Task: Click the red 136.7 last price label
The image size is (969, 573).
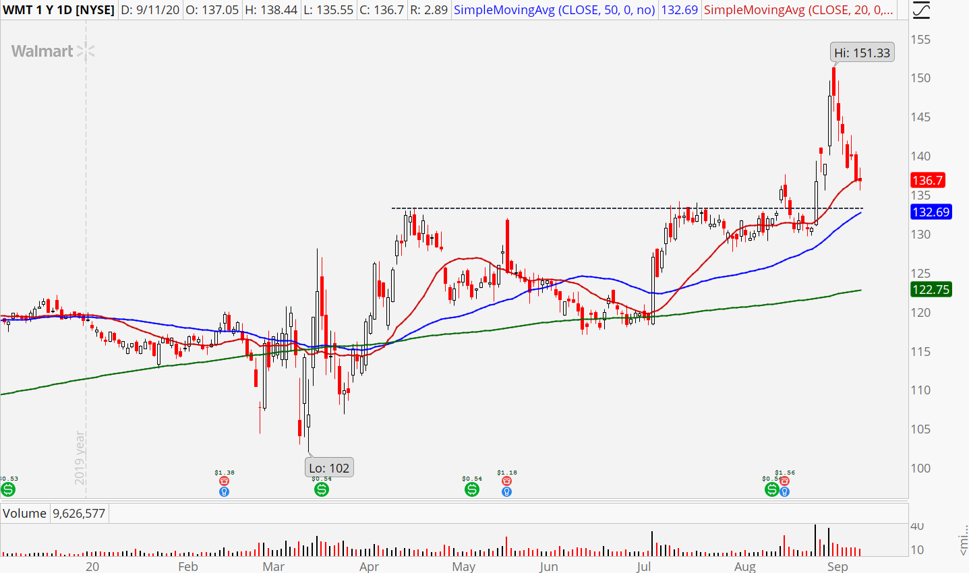Action: (x=927, y=180)
